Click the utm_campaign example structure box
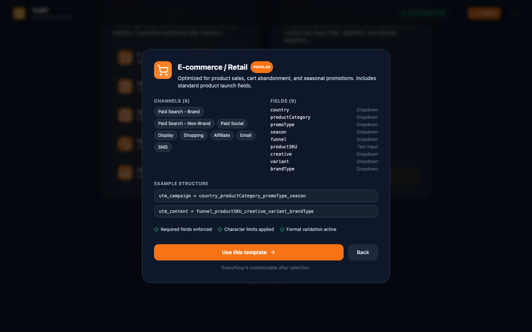The width and height of the screenshot is (532, 332). (266, 196)
